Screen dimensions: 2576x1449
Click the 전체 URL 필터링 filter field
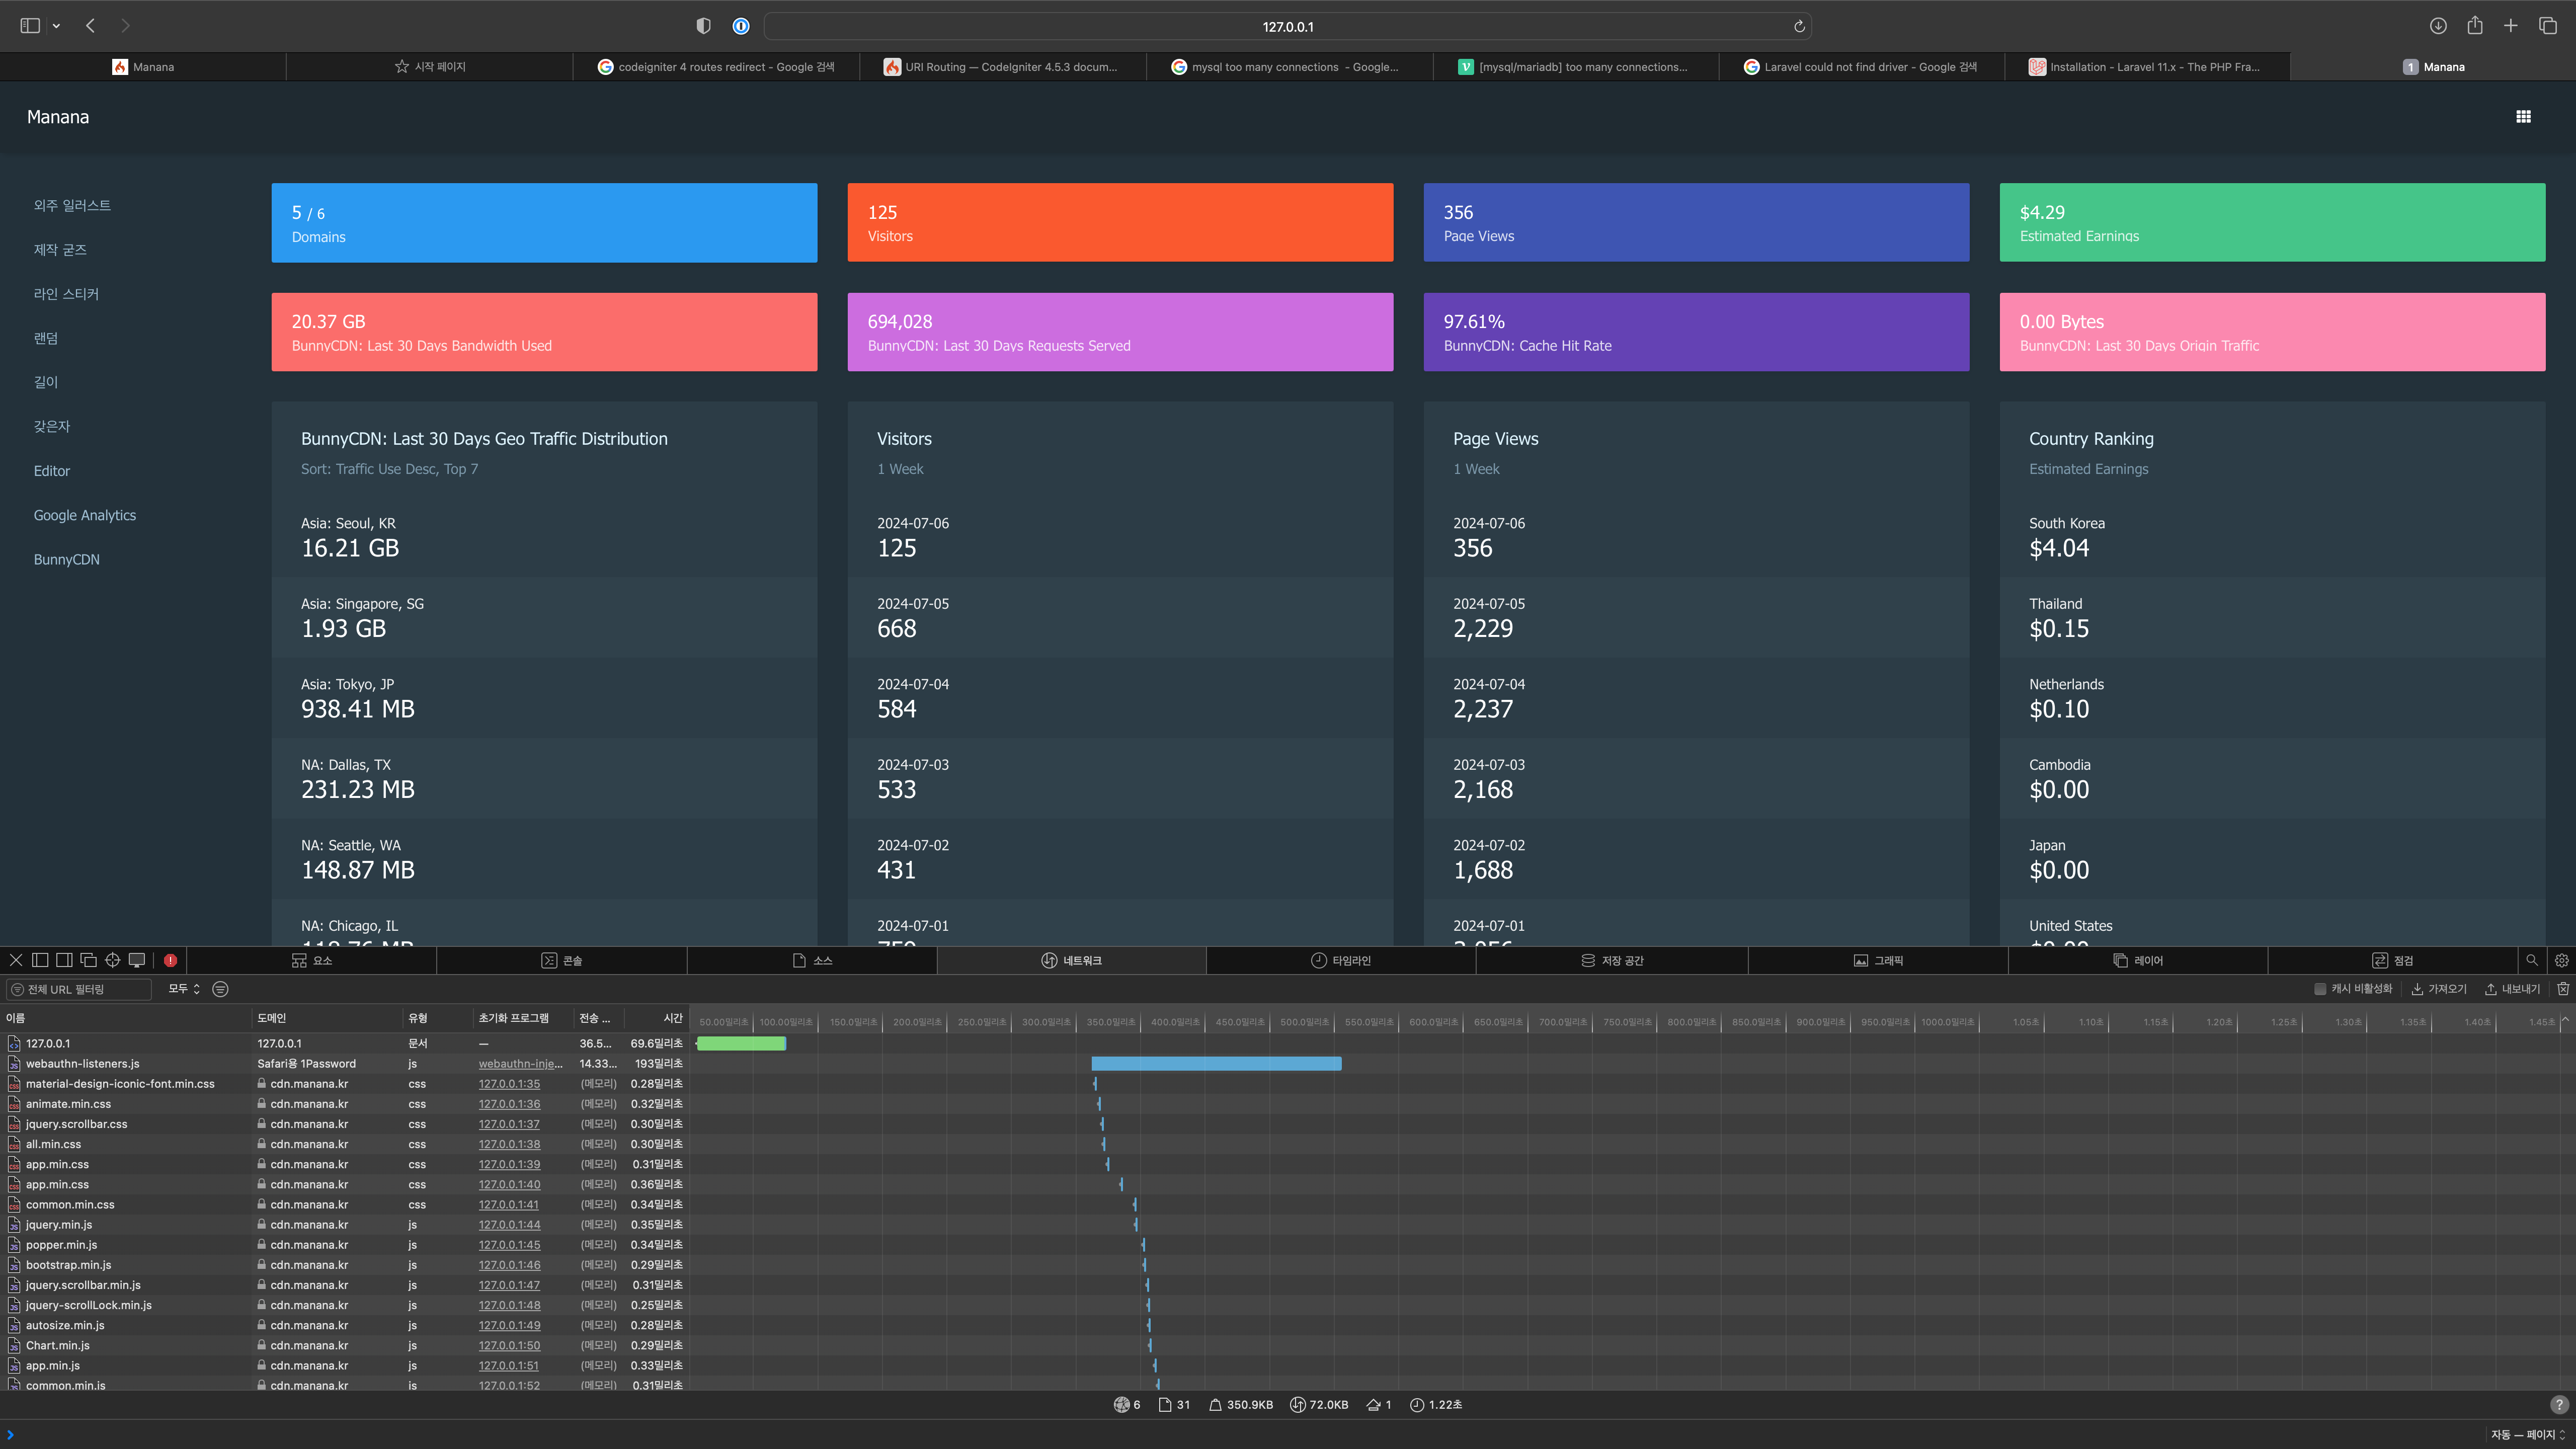coord(80,989)
